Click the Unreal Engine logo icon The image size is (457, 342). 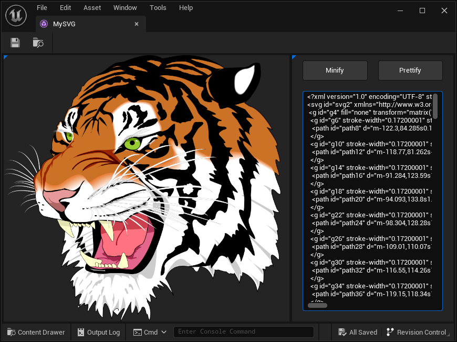click(x=16, y=15)
